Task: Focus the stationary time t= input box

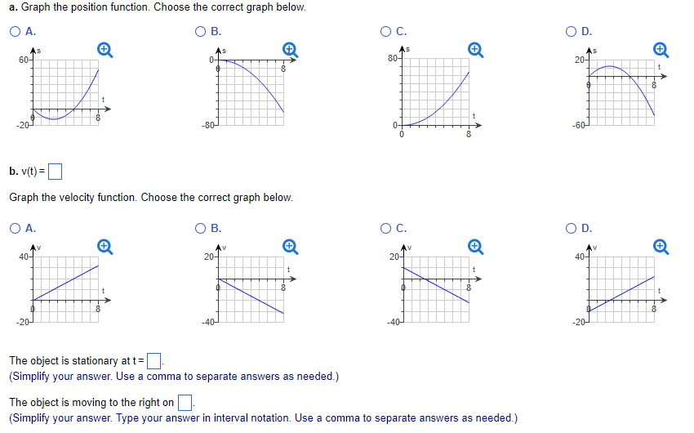Action: click(x=154, y=360)
